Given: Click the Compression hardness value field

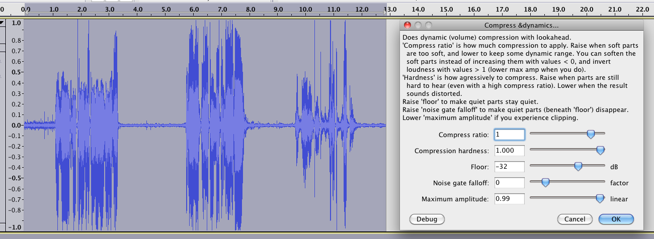Looking at the screenshot, I should tap(510, 151).
